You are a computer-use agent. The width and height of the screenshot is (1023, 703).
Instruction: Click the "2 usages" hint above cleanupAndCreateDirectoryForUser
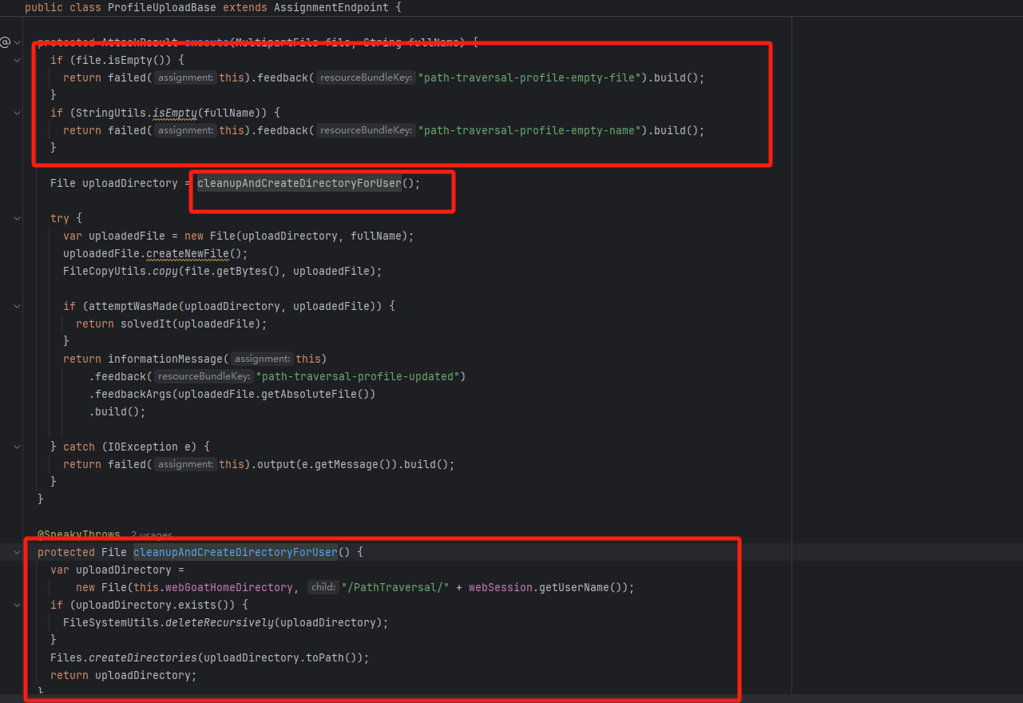tap(151, 534)
